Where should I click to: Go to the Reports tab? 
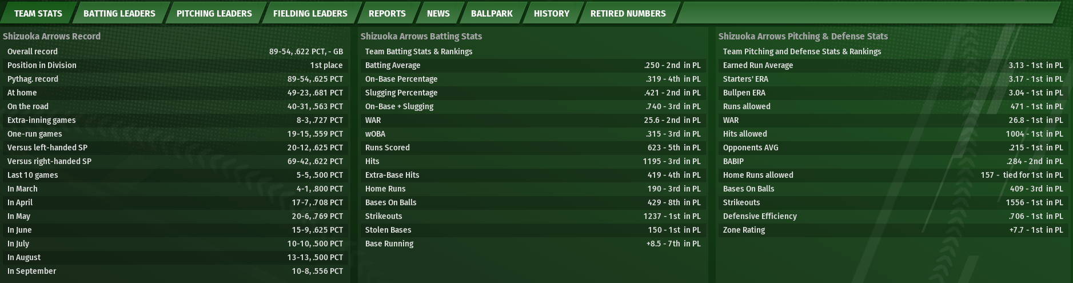click(387, 13)
